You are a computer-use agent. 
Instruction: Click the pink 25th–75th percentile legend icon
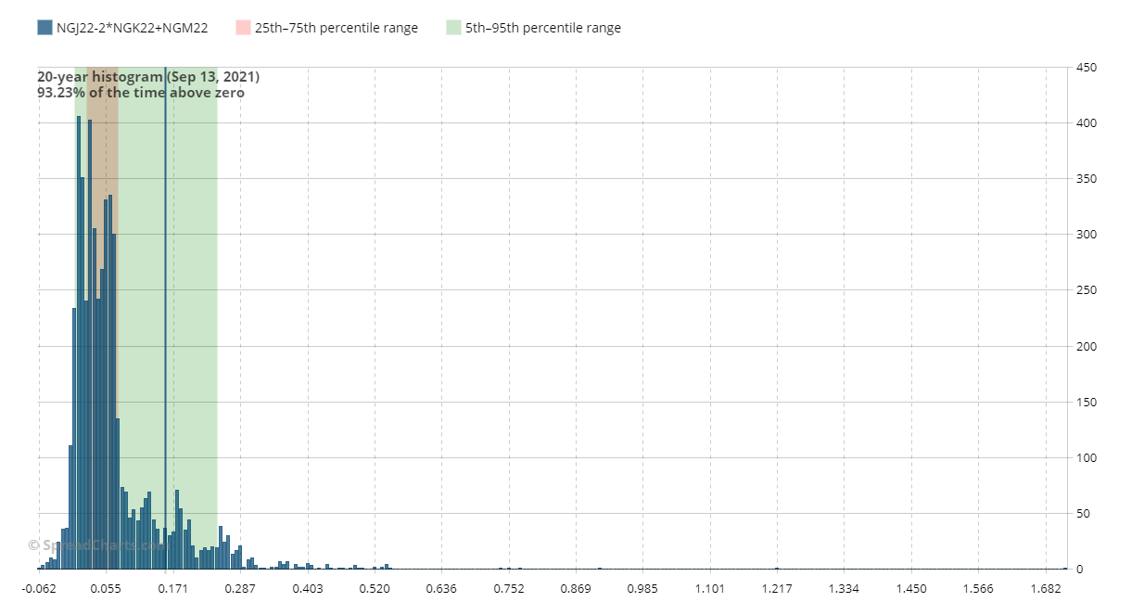coord(243,28)
